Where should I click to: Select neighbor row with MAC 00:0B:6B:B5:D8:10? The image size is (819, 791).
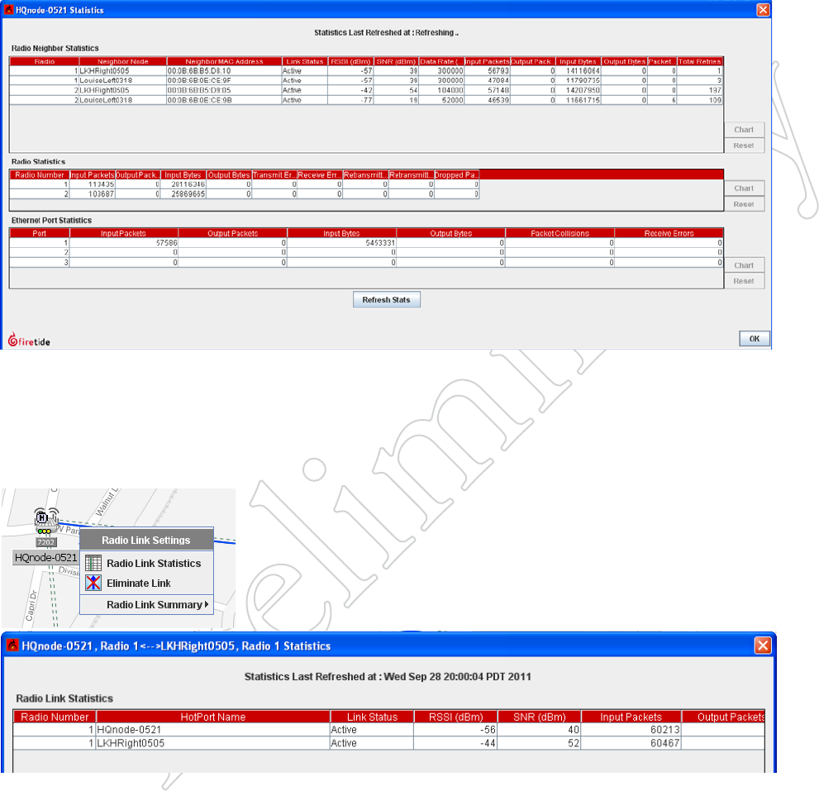coord(366,71)
